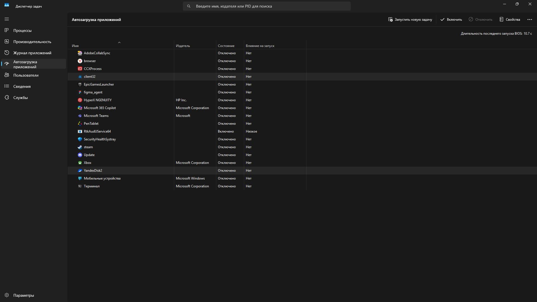Switch to Производительность tab
This screenshot has width=537, height=302.
tap(34, 42)
